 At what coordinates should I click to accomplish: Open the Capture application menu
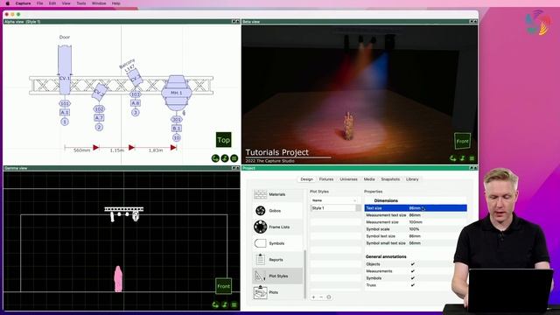coord(23,3)
